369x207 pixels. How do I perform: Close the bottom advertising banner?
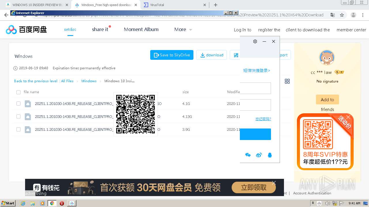coord(274,183)
